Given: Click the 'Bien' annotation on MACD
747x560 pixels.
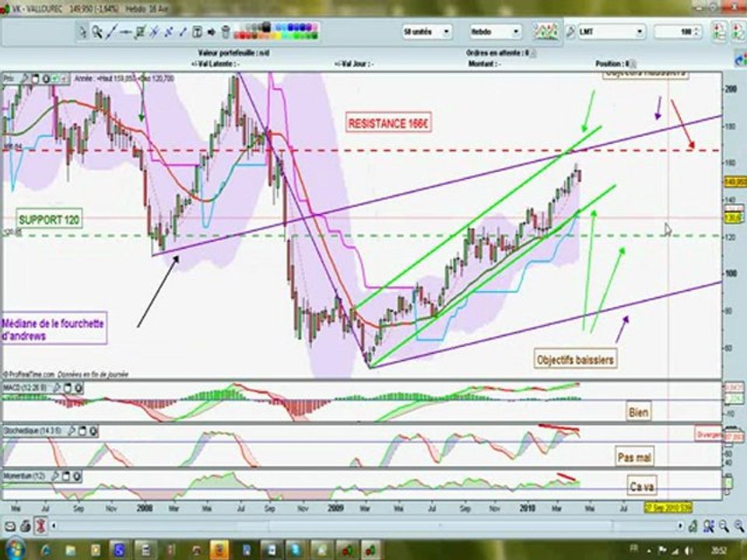Looking at the screenshot, I should point(638,412).
